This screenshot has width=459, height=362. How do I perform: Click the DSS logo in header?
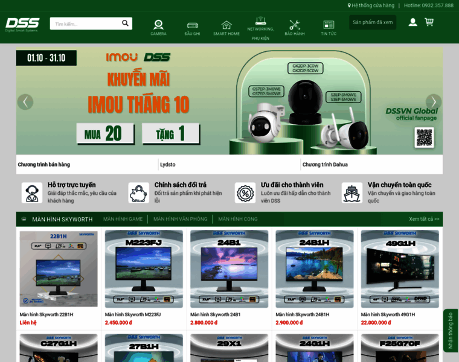point(22,25)
